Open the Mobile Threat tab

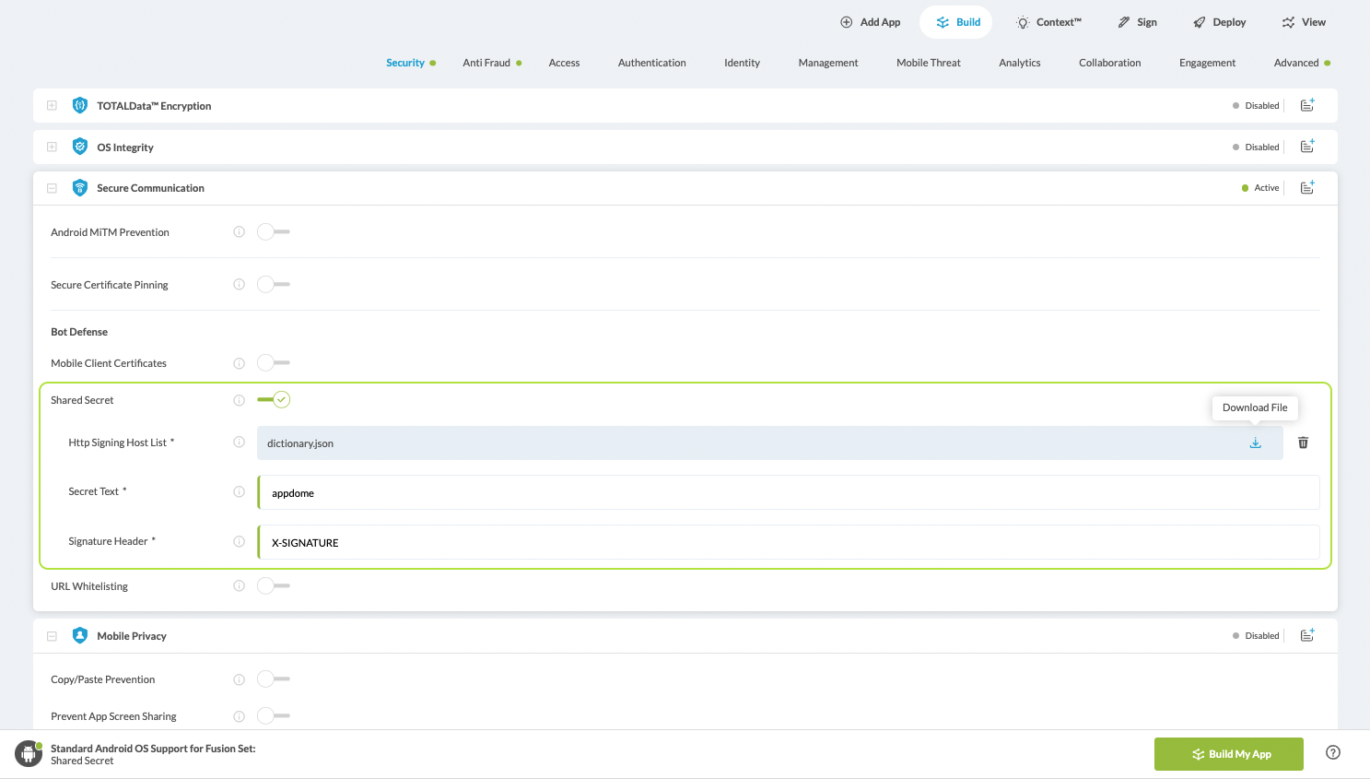[928, 63]
